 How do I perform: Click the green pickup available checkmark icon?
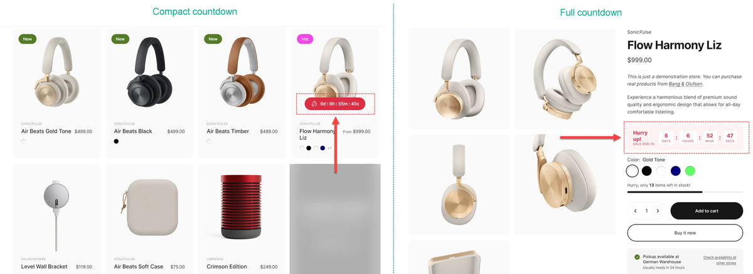[x=637, y=257]
